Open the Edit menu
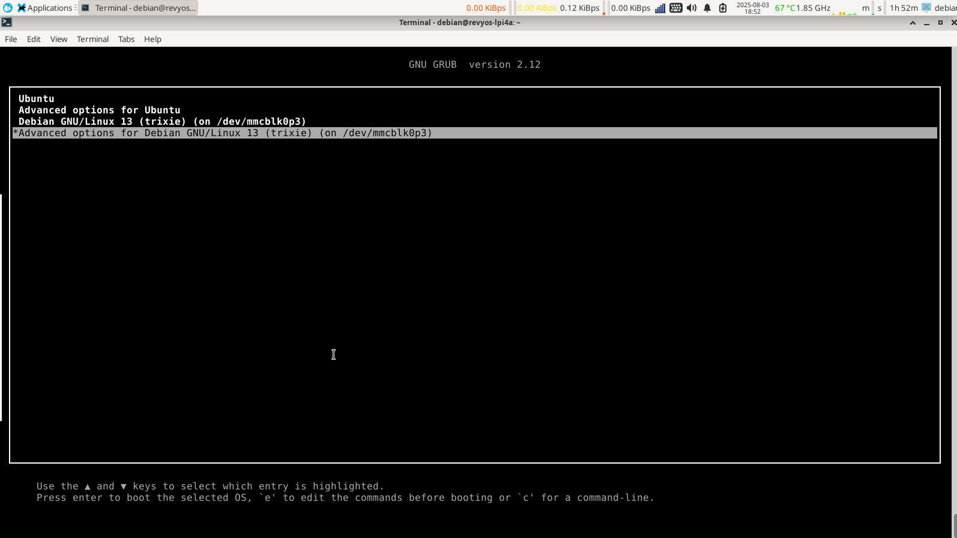 (34, 39)
